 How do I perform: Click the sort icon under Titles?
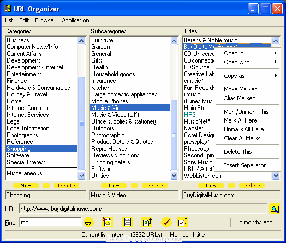tap(231, 186)
